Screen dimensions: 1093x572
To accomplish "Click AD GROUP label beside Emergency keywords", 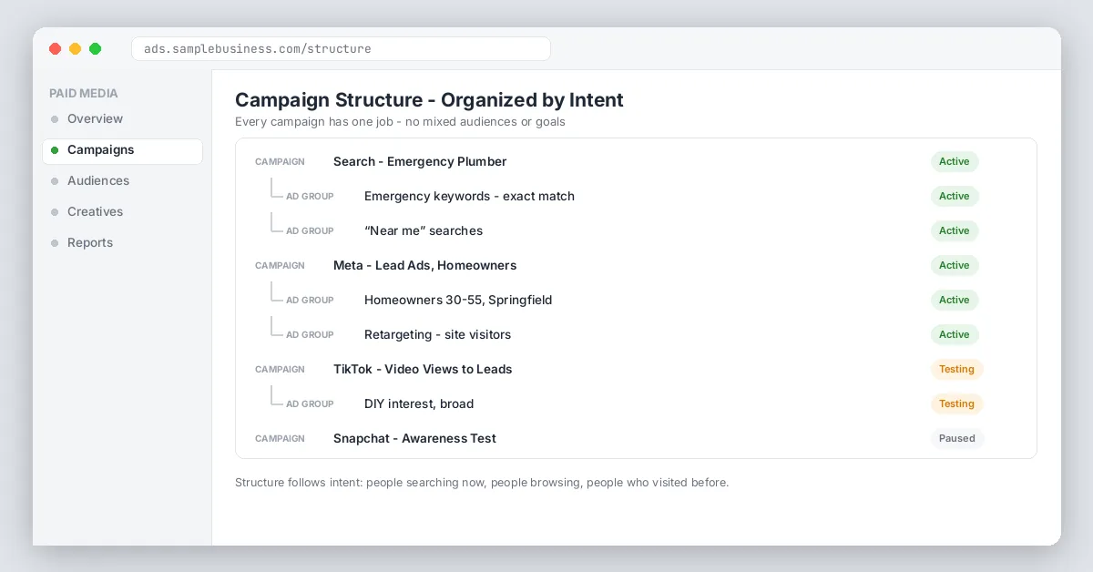I will tap(310, 196).
